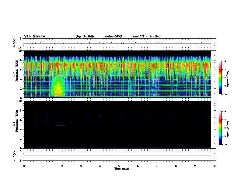Viewport: 241px width, 186px height.
Task: Click the ch.2 spectrogram color bar
Action: click(x=220, y=128)
